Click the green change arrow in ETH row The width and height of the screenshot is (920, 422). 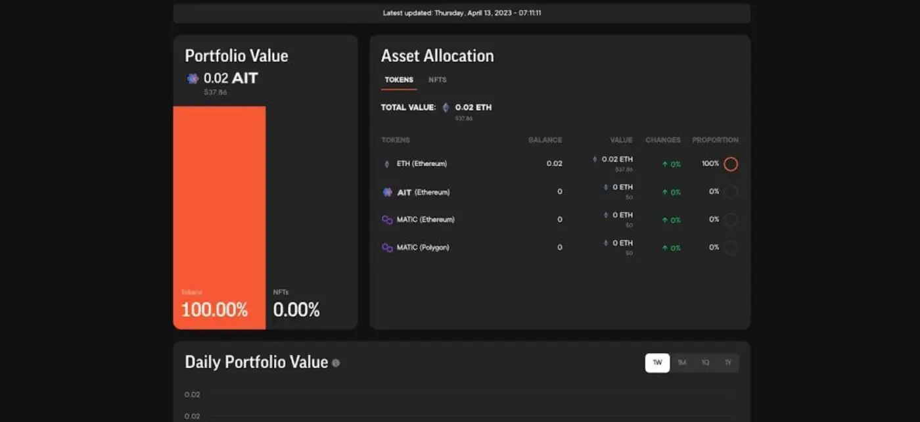click(665, 164)
